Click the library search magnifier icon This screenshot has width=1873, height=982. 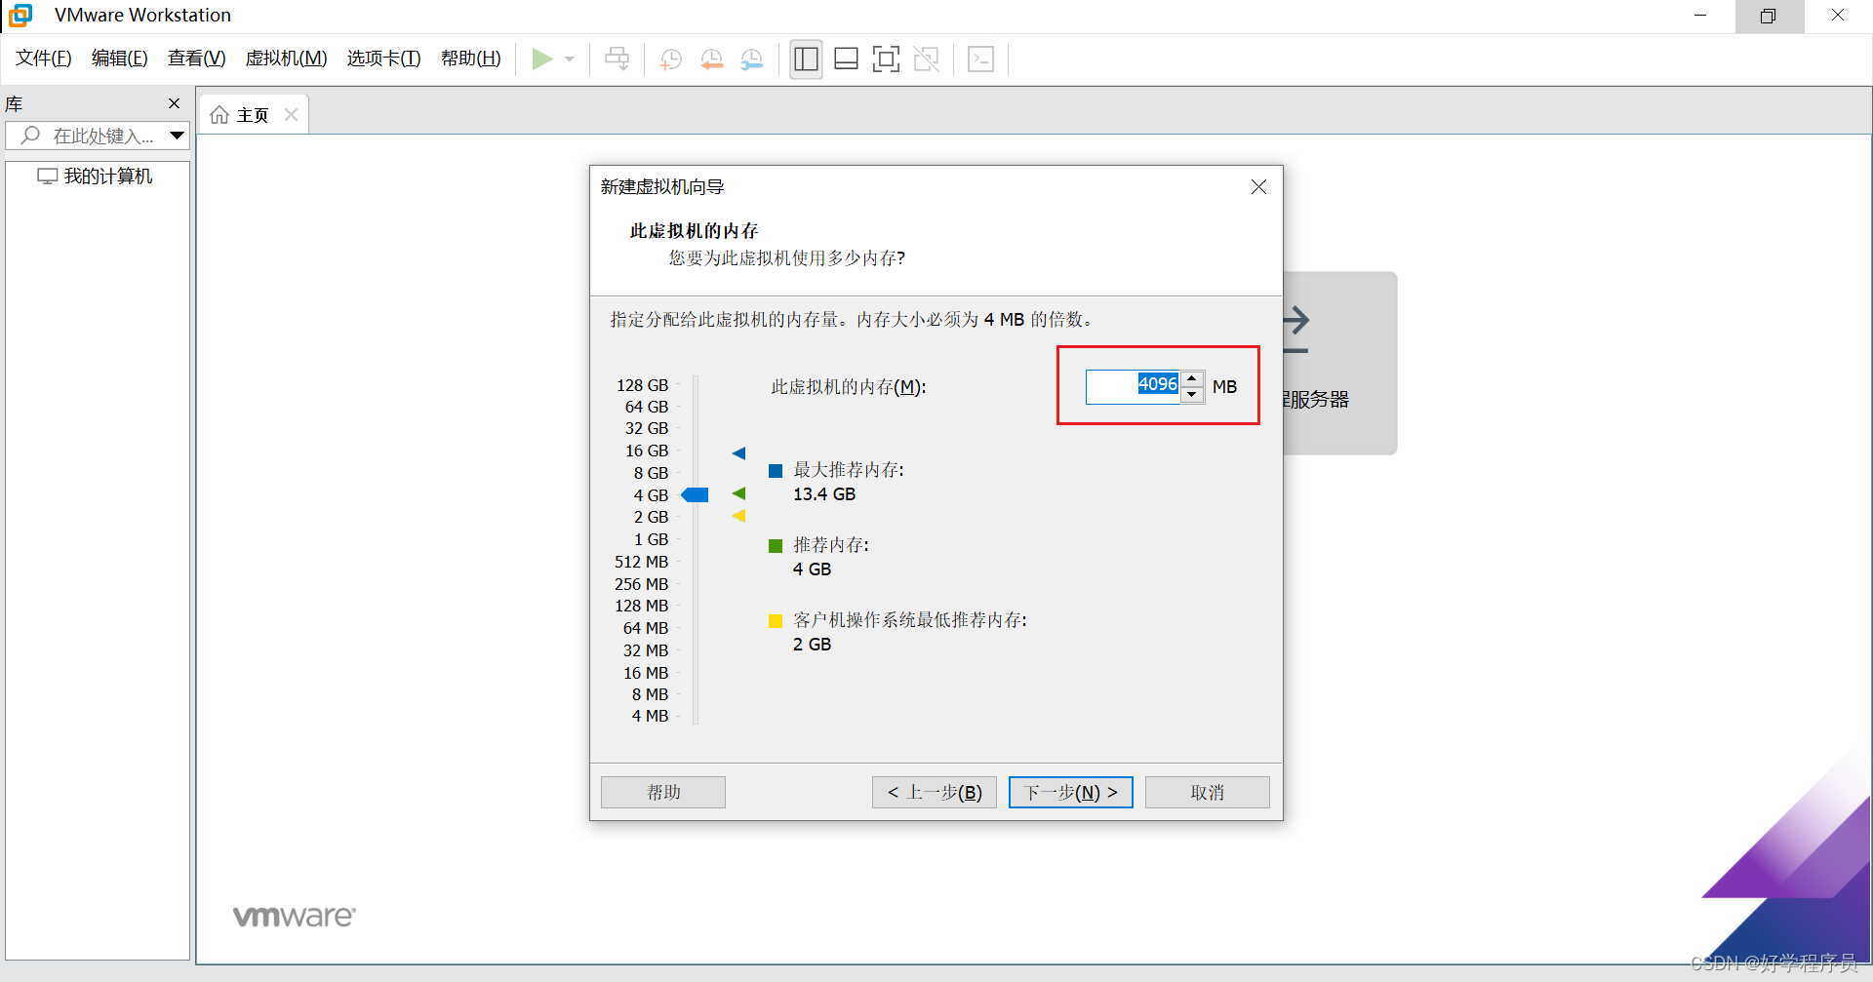[30, 136]
